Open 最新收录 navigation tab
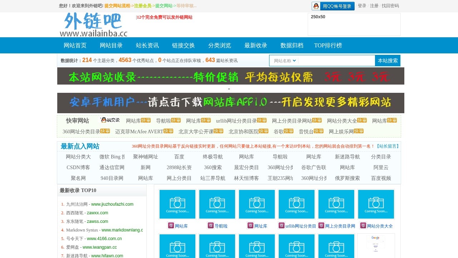458x258 pixels. tap(256, 46)
